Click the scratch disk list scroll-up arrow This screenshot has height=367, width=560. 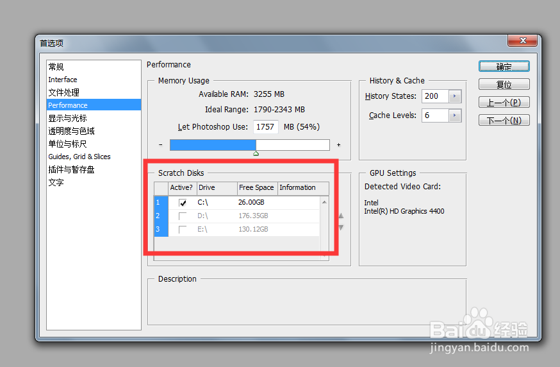[324, 202]
